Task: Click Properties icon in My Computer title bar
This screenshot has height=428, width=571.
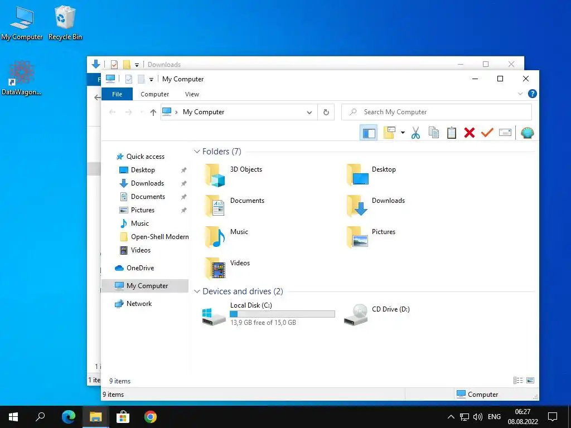Action: click(x=129, y=79)
